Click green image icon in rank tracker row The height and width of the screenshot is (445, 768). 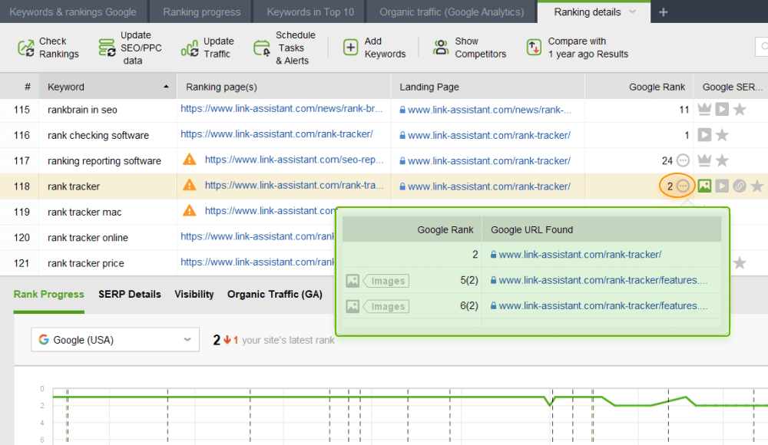pos(704,186)
